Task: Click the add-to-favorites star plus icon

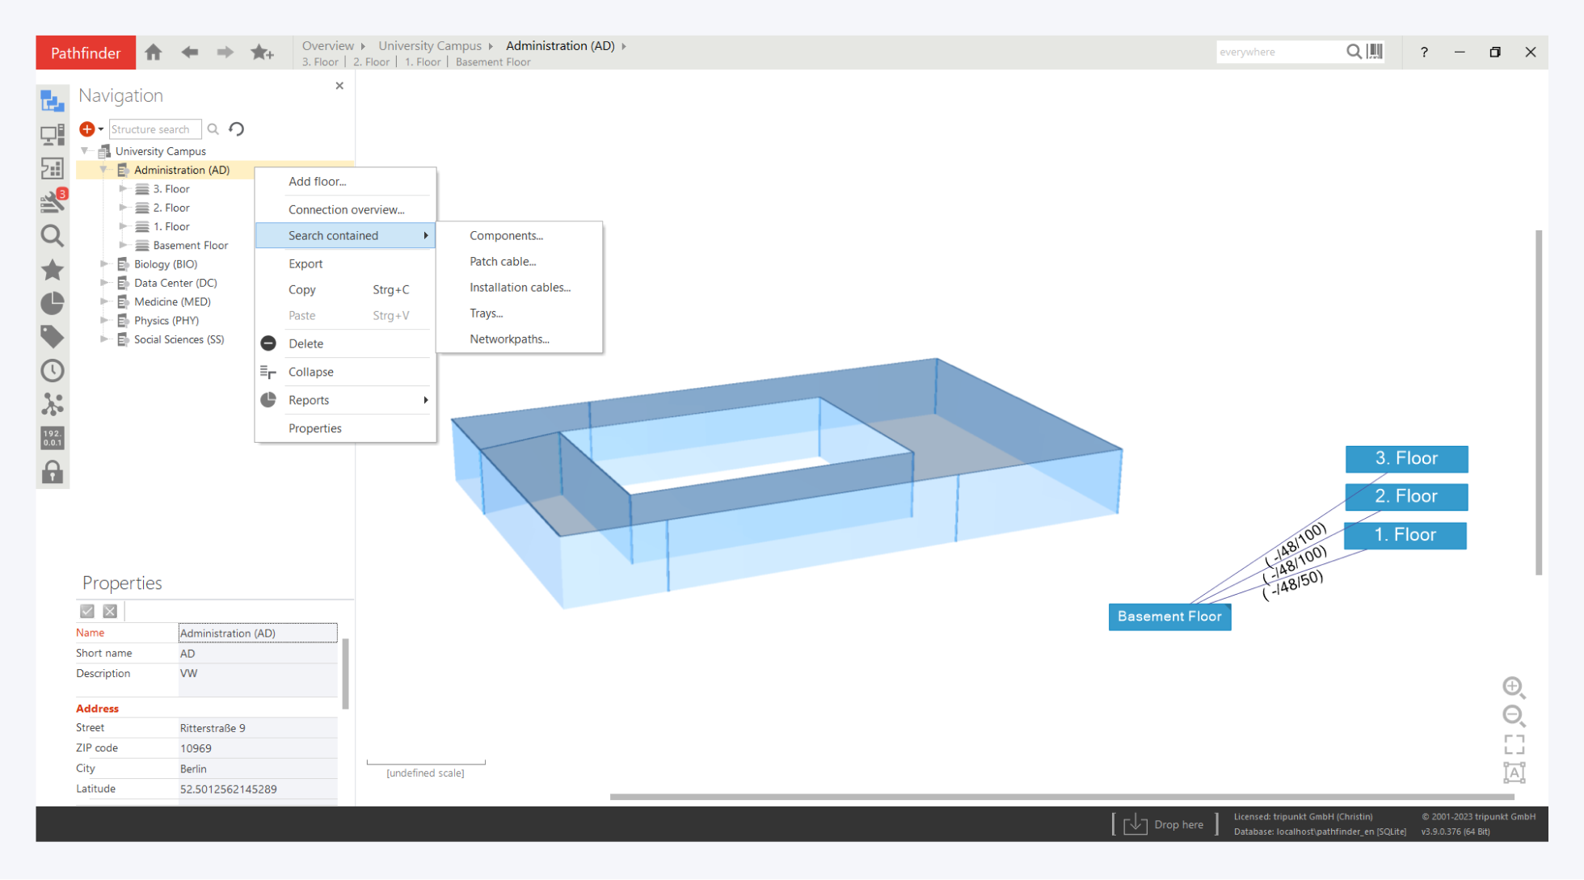Action: click(x=262, y=53)
